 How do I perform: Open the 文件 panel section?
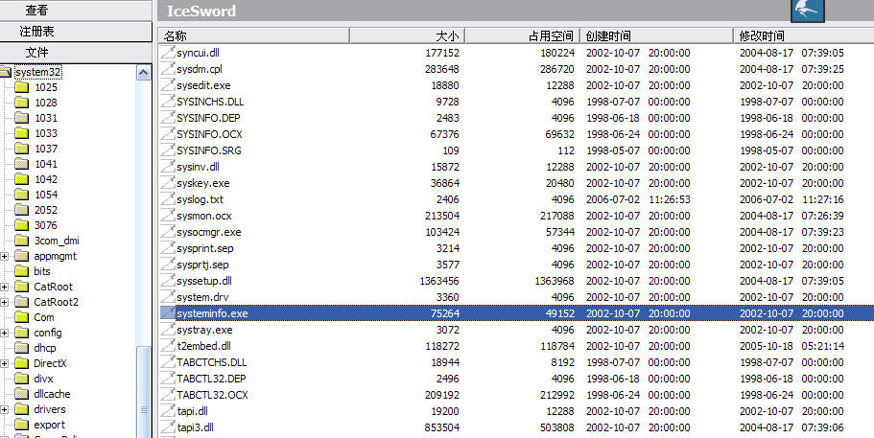(75, 53)
